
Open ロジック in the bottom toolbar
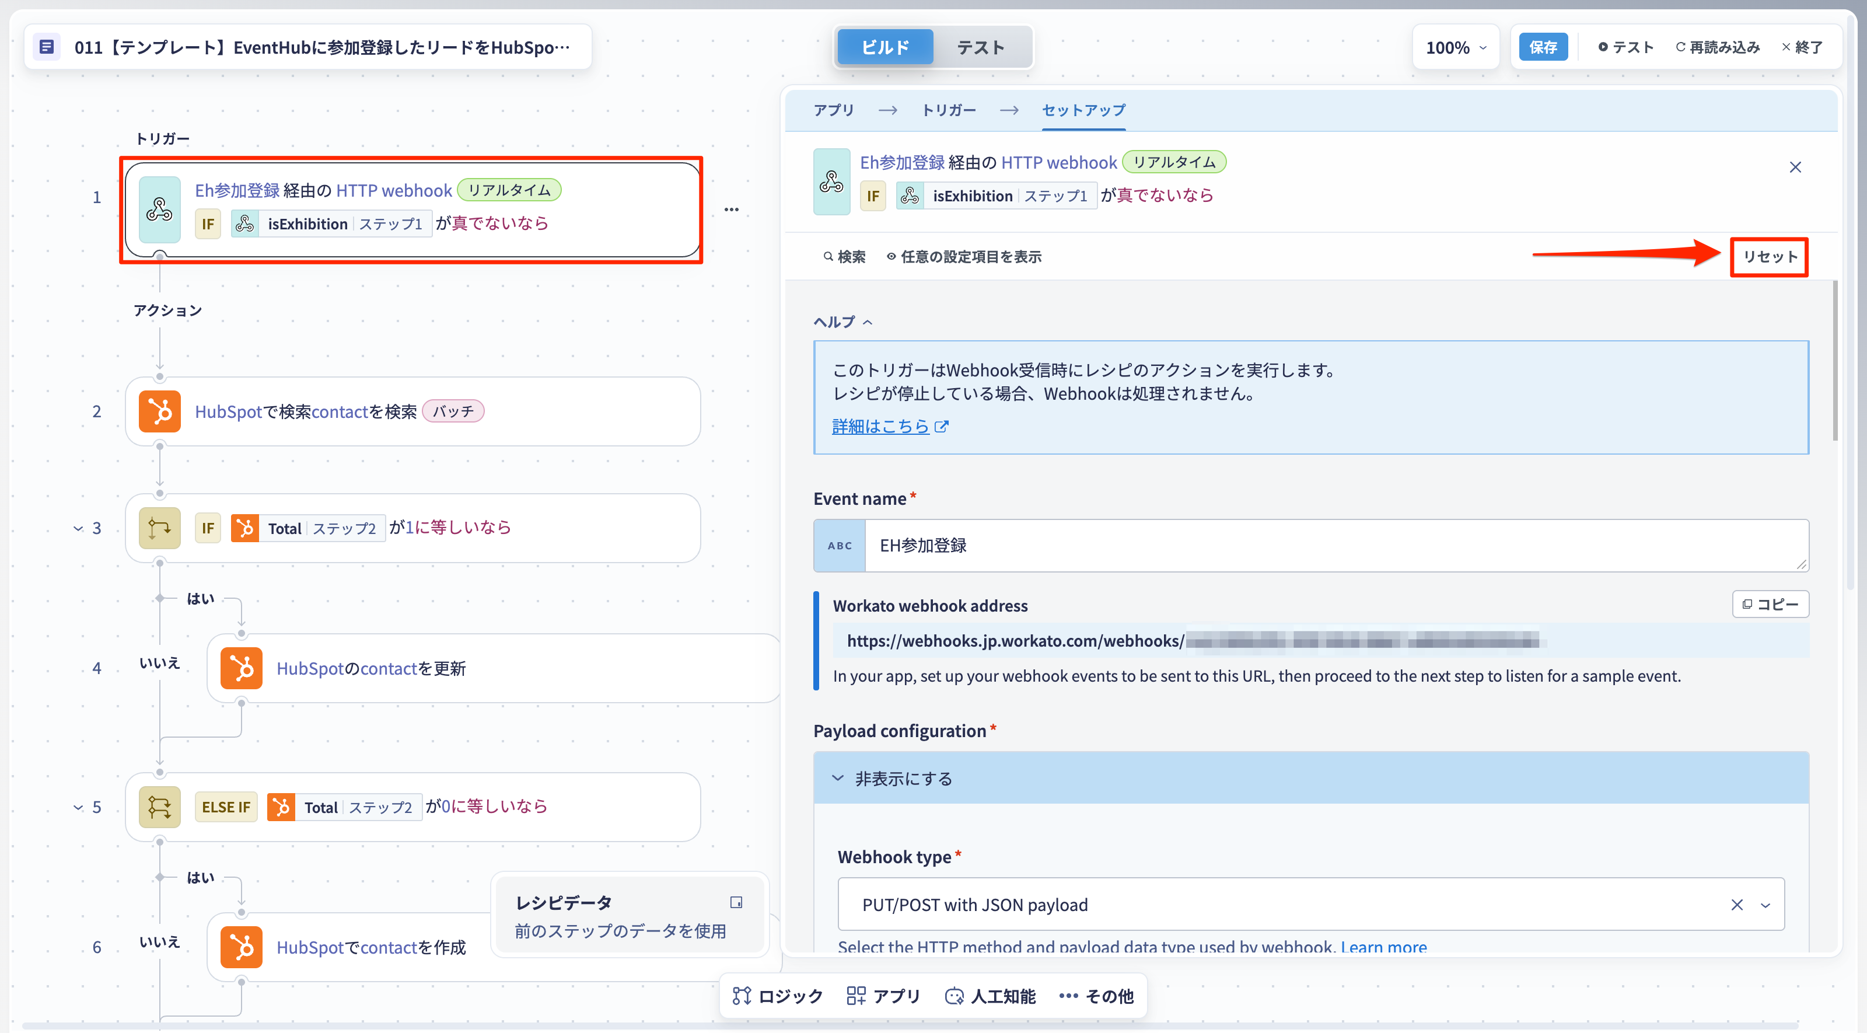point(778,995)
